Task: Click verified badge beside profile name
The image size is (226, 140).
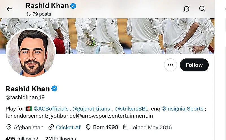Action: click(x=54, y=89)
